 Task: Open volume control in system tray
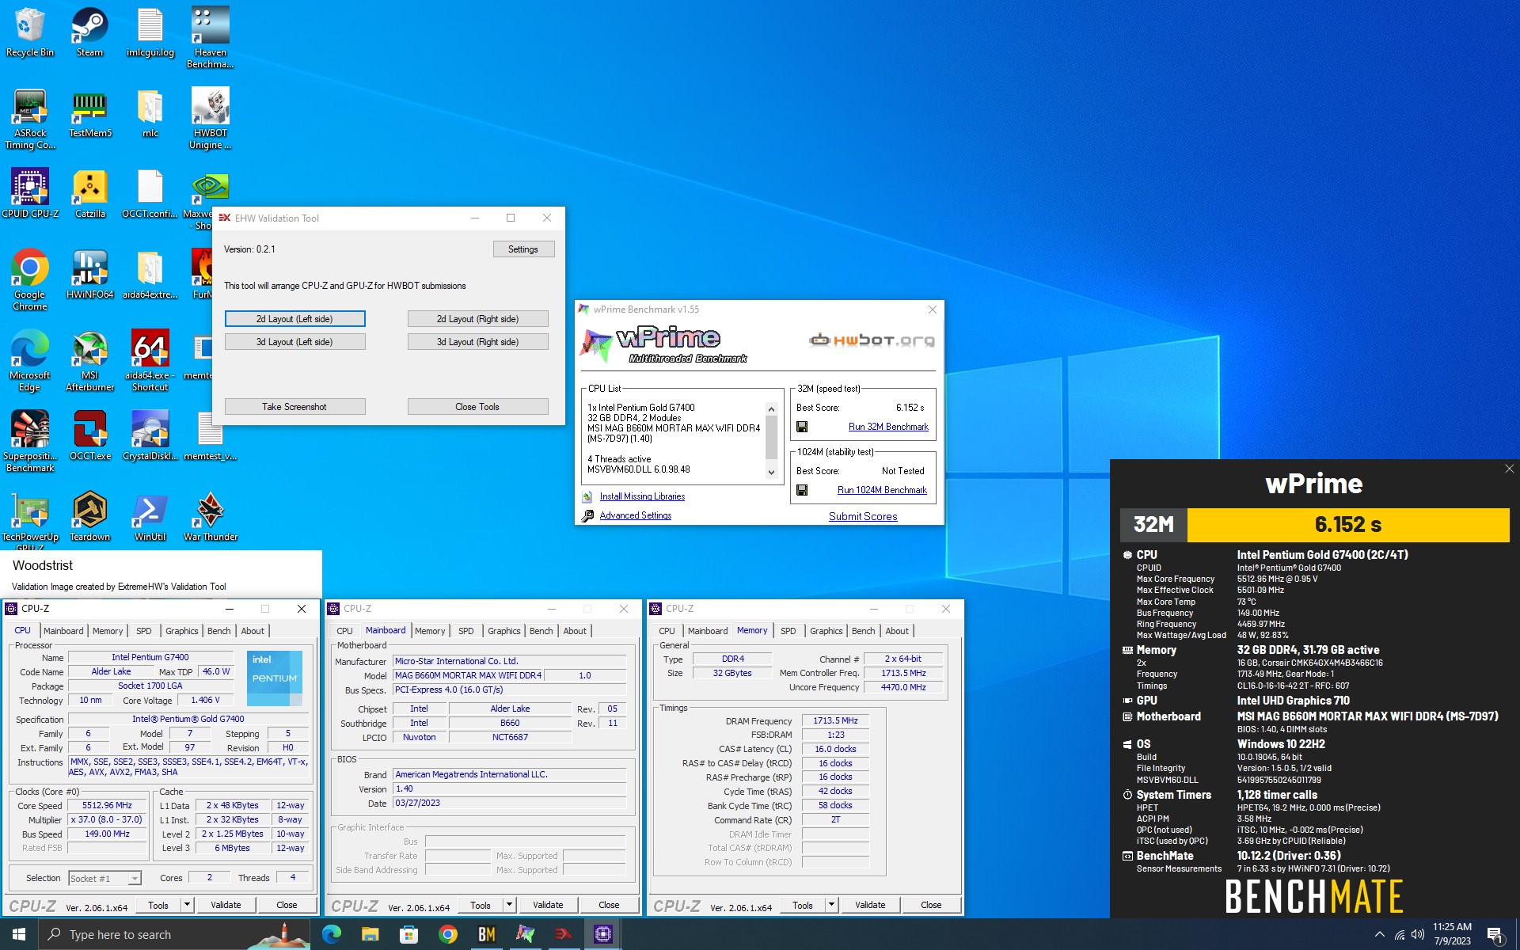[x=1418, y=934]
